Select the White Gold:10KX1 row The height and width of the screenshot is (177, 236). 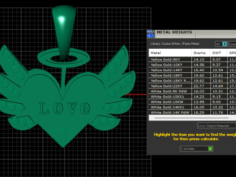(192, 96)
